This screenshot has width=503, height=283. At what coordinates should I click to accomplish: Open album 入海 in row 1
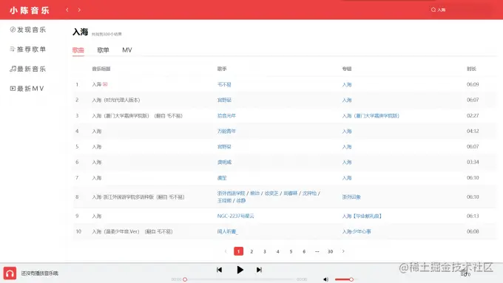pos(347,85)
